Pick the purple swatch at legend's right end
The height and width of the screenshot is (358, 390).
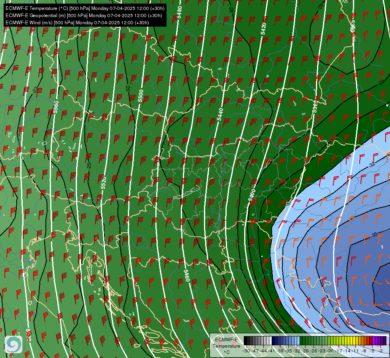[x=385, y=341]
